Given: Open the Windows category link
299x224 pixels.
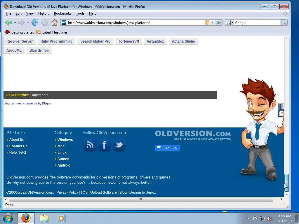Looking at the screenshot, I should click(65, 140).
